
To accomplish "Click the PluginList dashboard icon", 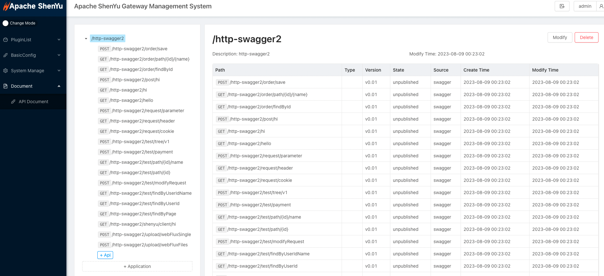I will tap(5, 40).
